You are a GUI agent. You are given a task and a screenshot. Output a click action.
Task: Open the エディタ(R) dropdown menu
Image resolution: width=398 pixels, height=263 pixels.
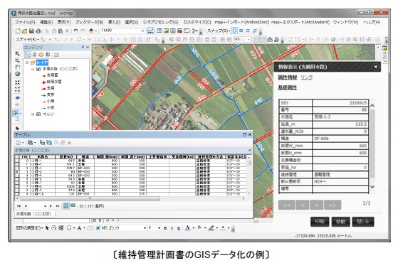tap(27, 39)
